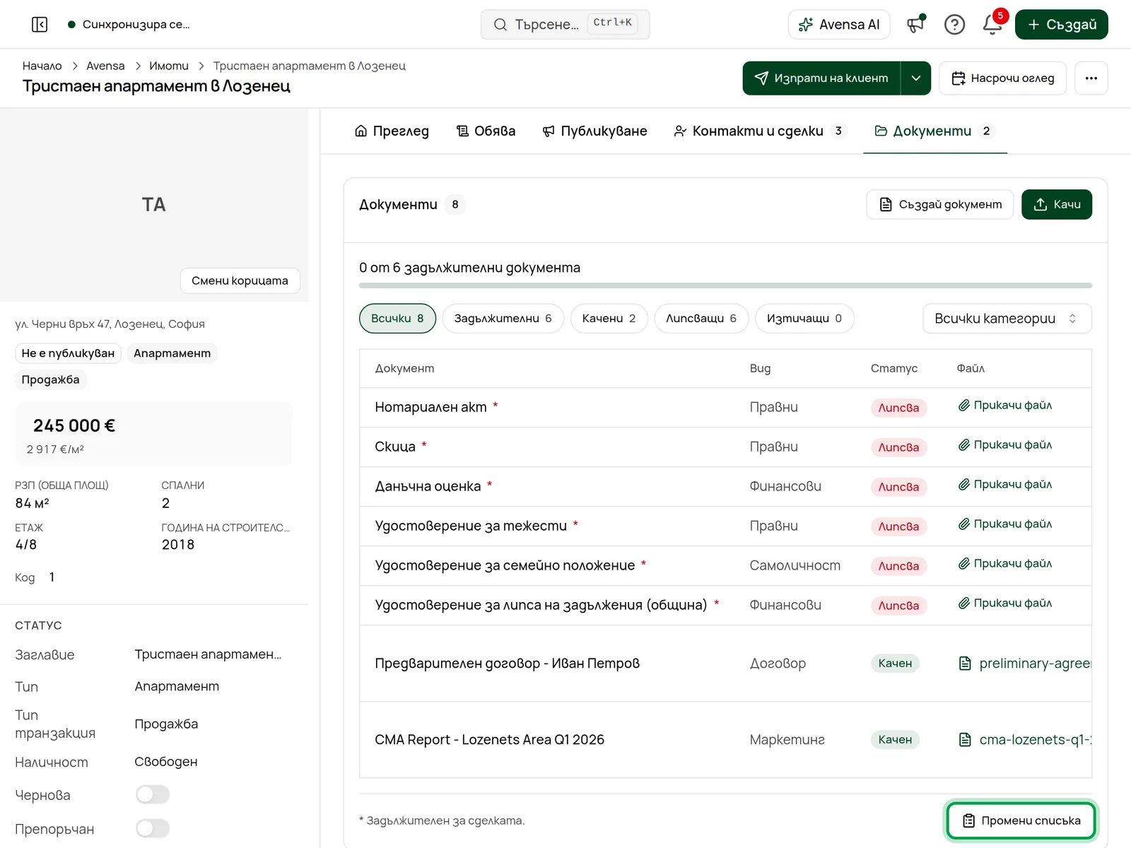Click Насрочи оглед button
1131x848 pixels.
pyautogui.click(x=1002, y=78)
